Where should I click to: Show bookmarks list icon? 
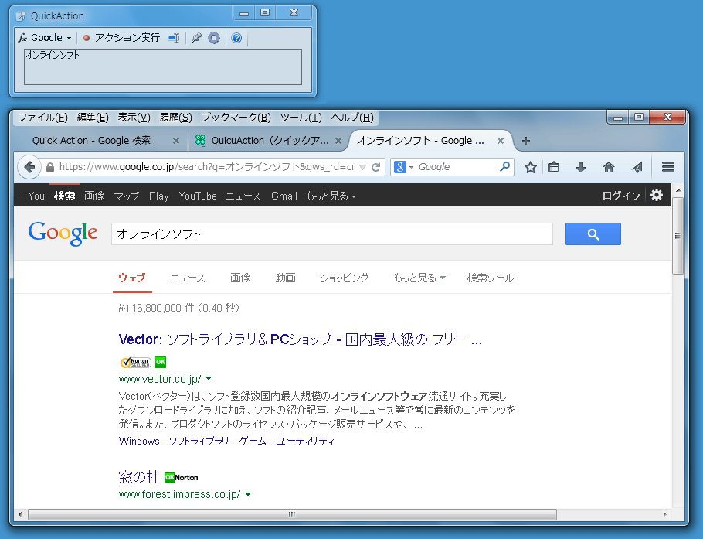(x=554, y=167)
